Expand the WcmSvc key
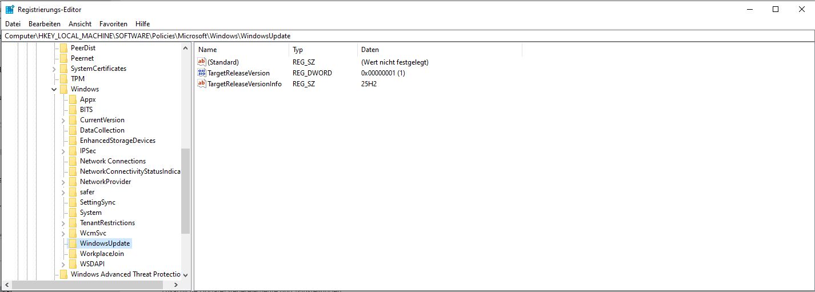This screenshot has width=815, height=292. click(x=63, y=233)
